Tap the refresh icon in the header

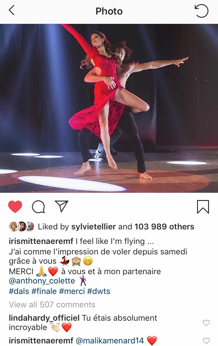click(x=201, y=11)
